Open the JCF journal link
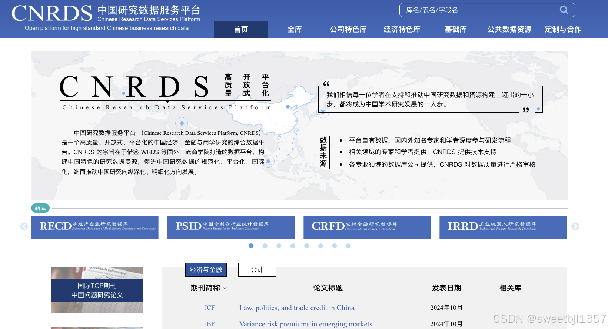 tap(209, 308)
